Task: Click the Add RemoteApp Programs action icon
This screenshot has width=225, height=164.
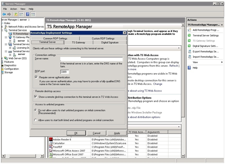Action: pos(189,30)
